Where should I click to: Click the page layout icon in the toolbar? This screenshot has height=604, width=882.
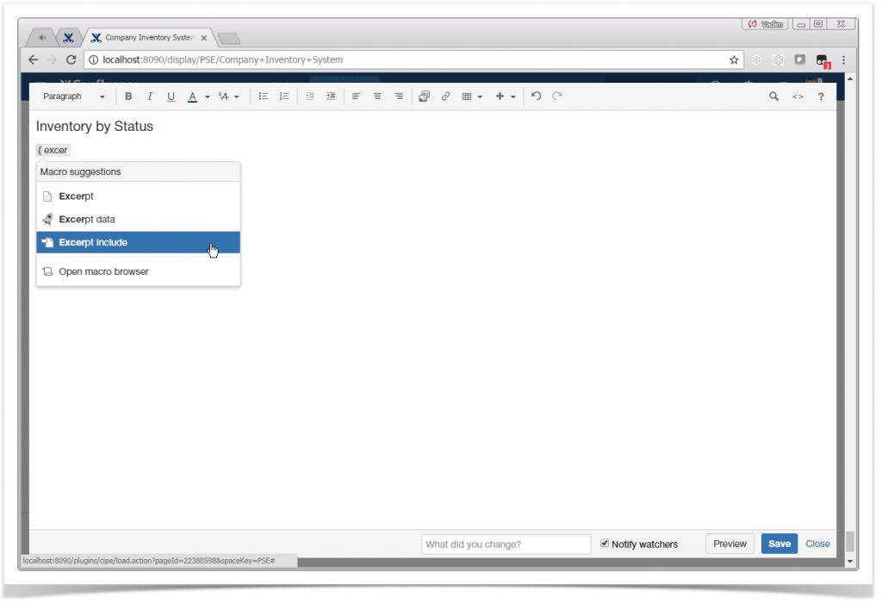(x=424, y=96)
